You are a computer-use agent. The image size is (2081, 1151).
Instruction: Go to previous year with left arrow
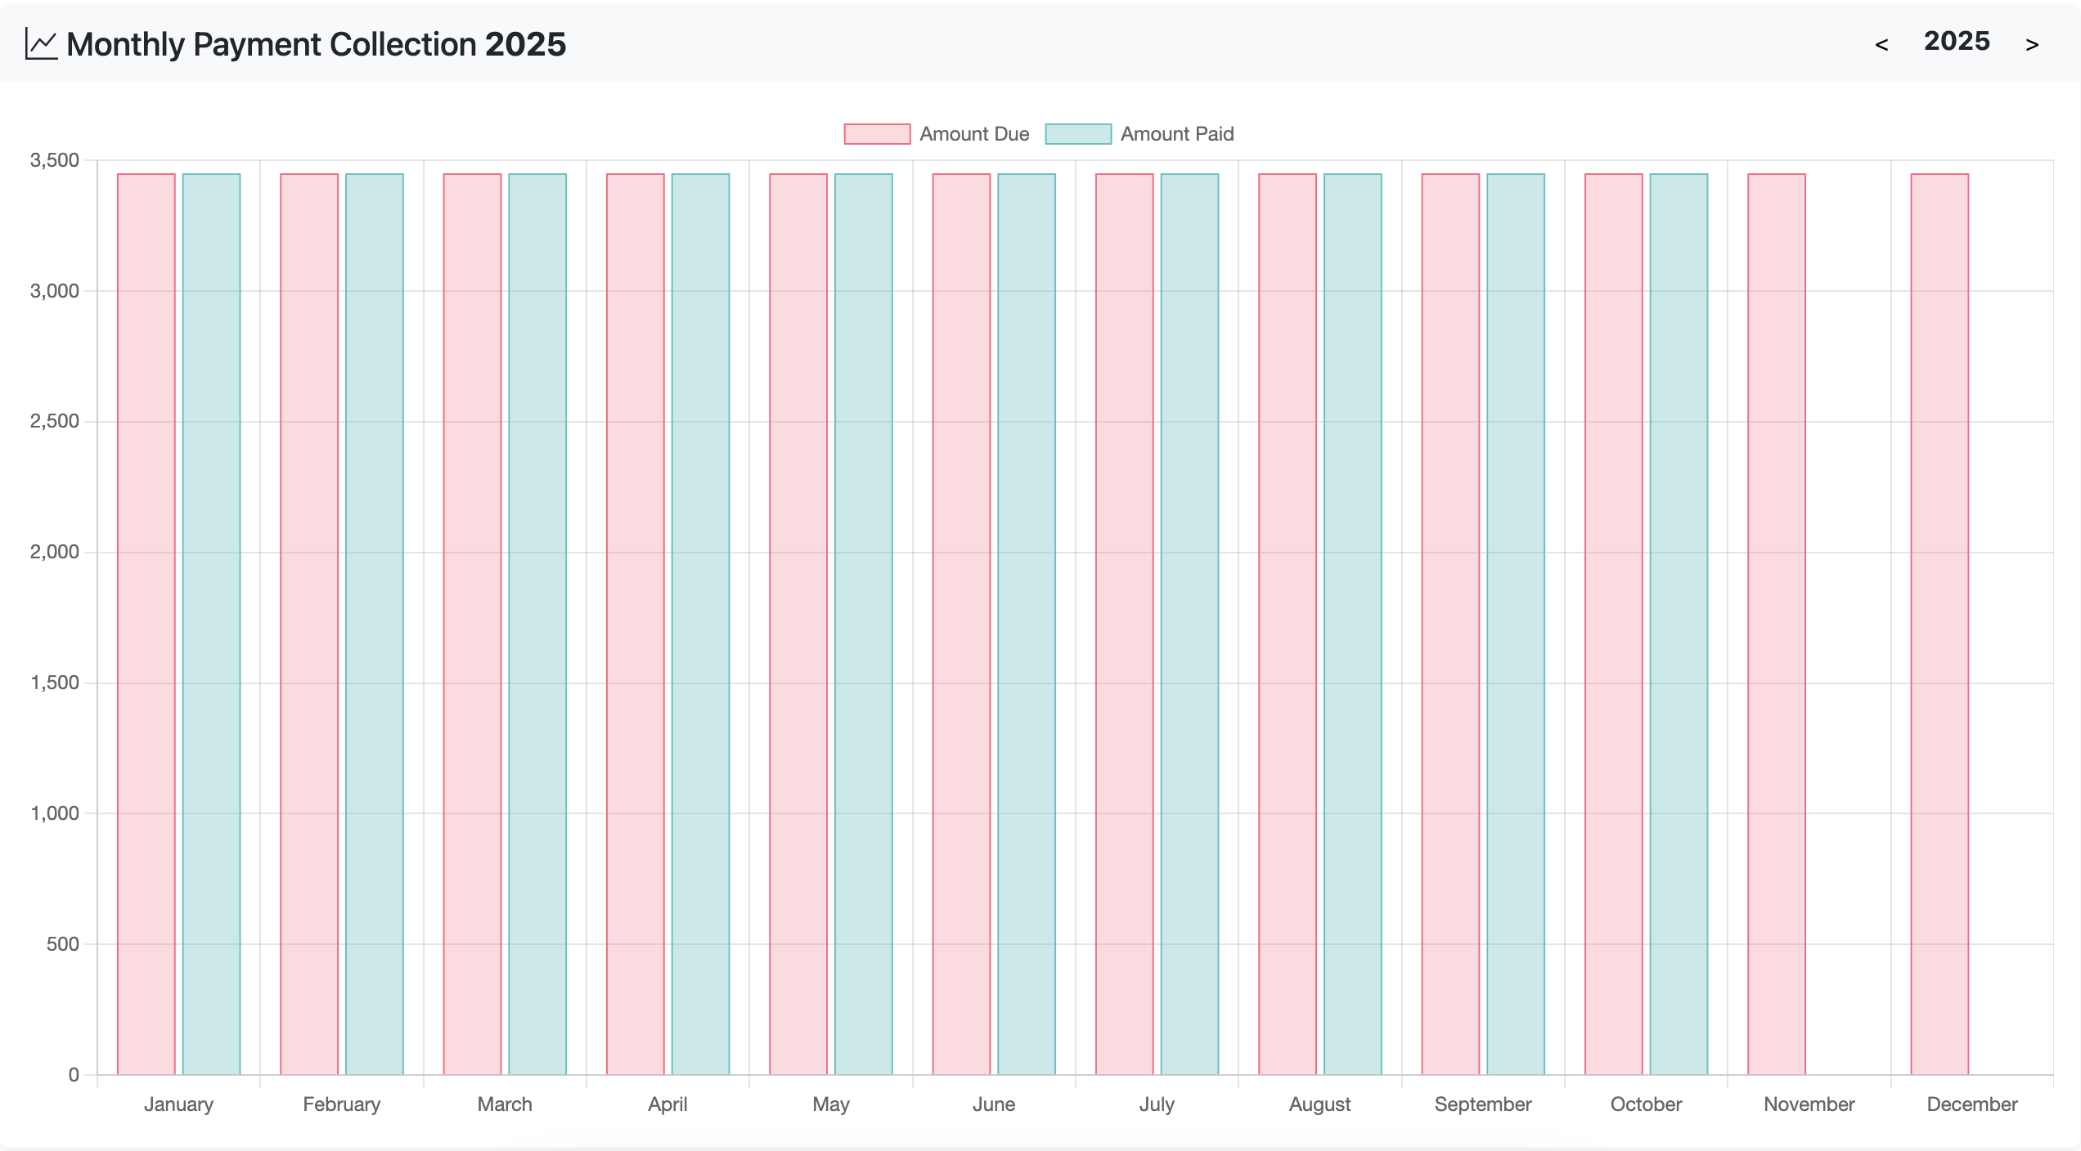point(1881,45)
